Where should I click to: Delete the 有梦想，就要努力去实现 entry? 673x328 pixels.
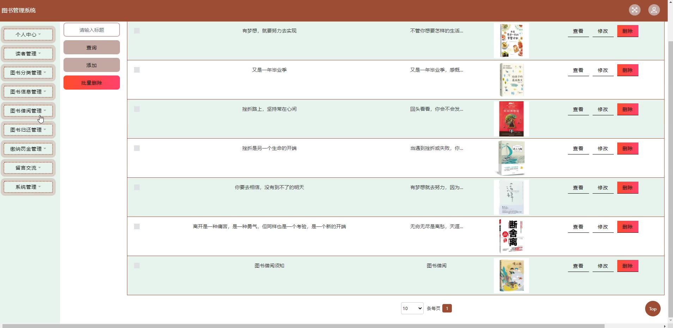coord(627,31)
